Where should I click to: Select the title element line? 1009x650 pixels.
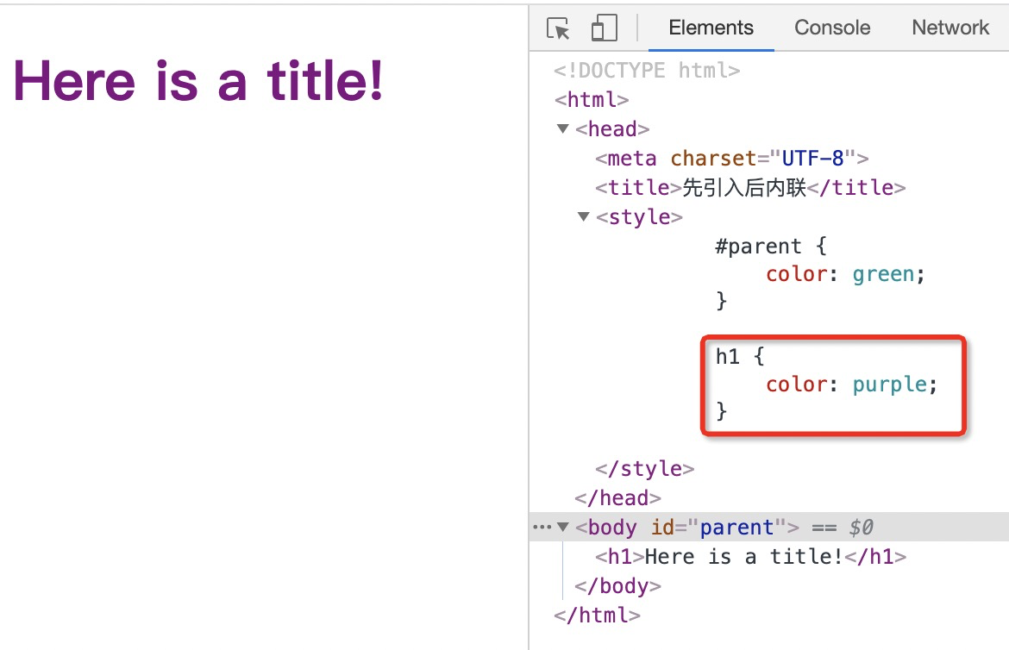pyautogui.click(x=750, y=188)
